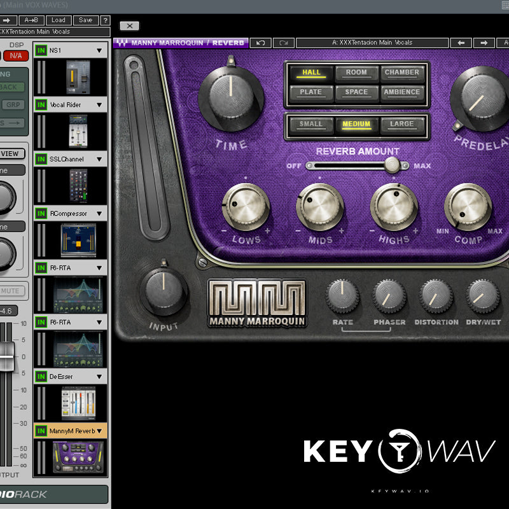Click the StudioRack Save button
Image resolution: width=509 pixels, height=509 pixels.
tap(86, 20)
